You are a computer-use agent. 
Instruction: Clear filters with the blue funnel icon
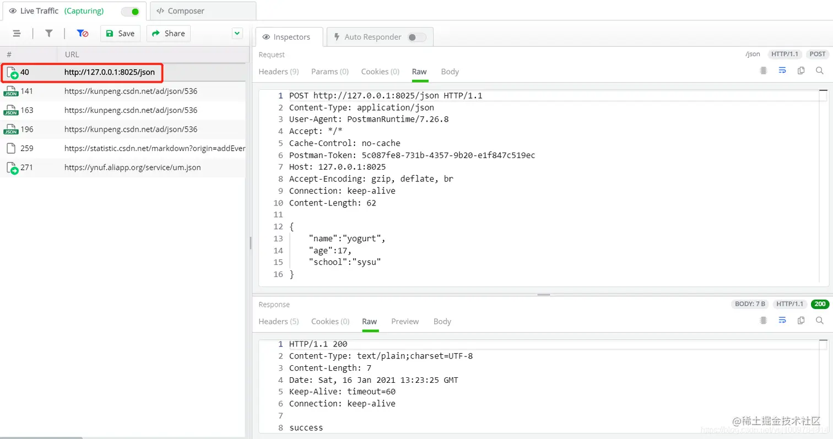[83, 34]
